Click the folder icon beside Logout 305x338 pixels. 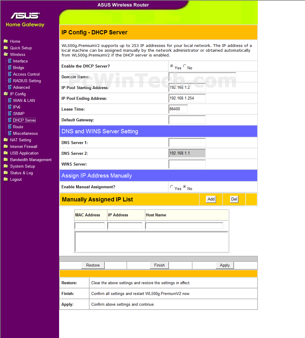[x=6, y=179]
